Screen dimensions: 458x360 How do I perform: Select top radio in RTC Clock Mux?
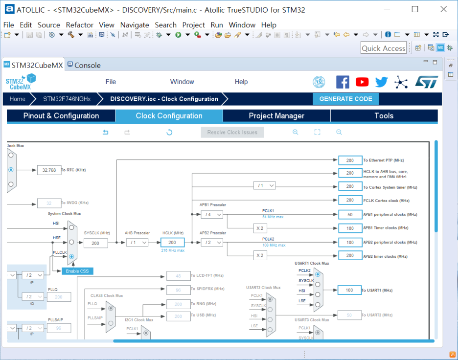[x=11, y=155]
